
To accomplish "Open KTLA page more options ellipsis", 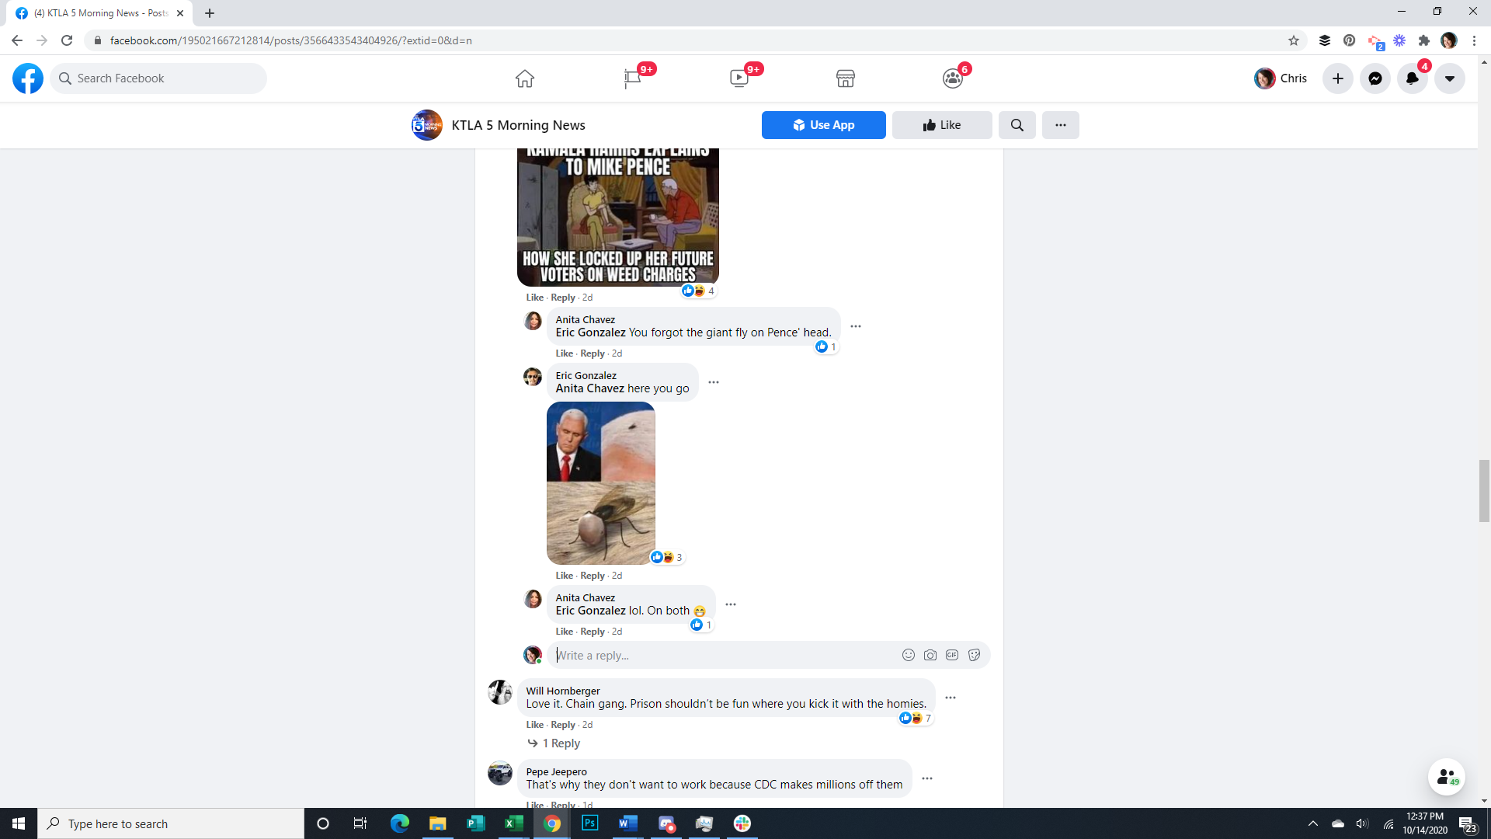I will tap(1060, 125).
